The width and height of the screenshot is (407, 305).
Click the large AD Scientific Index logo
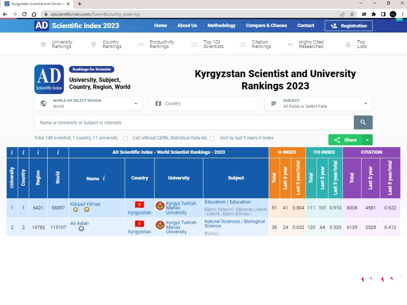pos(49,79)
